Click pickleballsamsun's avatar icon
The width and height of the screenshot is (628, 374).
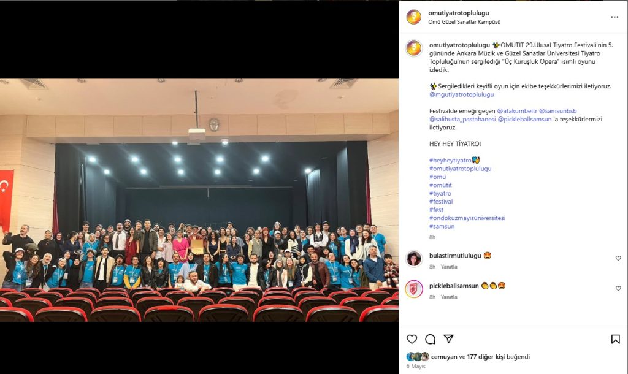click(414, 289)
